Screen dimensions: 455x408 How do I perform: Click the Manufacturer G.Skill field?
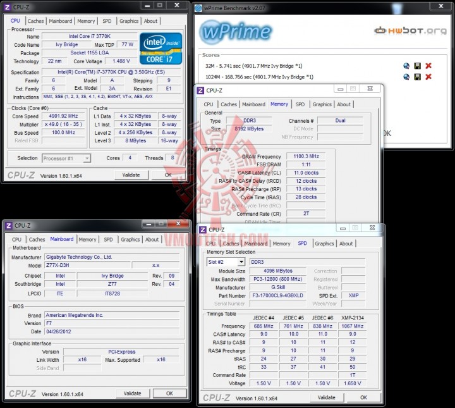pos(277,287)
